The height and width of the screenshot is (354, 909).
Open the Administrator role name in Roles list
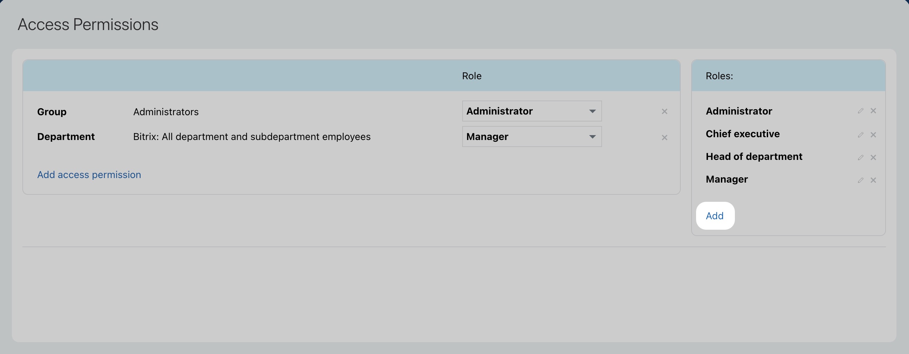click(x=738, y=111)
